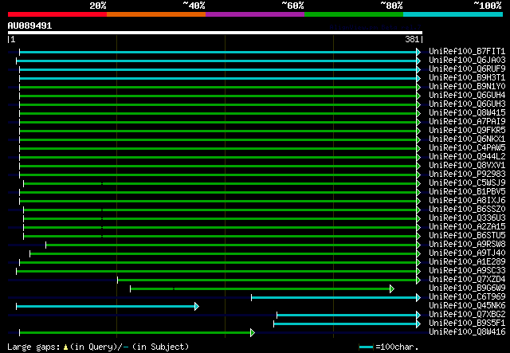510x353 pixels.
Task: Click the cyan 100char scale bar
Action: [x=366, y=347]
